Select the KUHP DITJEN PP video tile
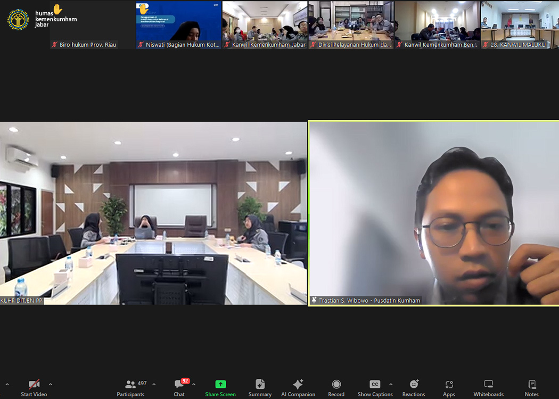Screen dimensions: 559x399 153,213
